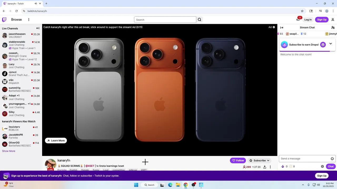
Task: Open xQc channel in sidebar
Action: click(21, 81)
